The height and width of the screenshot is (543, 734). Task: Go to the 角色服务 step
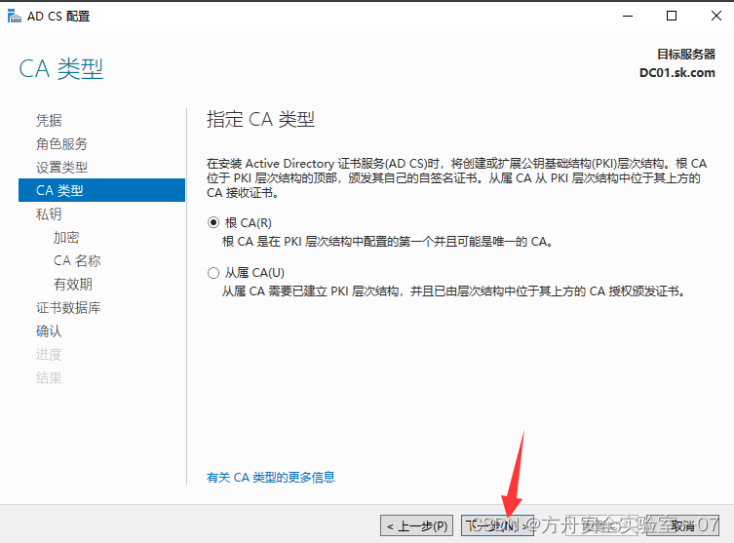61,143
